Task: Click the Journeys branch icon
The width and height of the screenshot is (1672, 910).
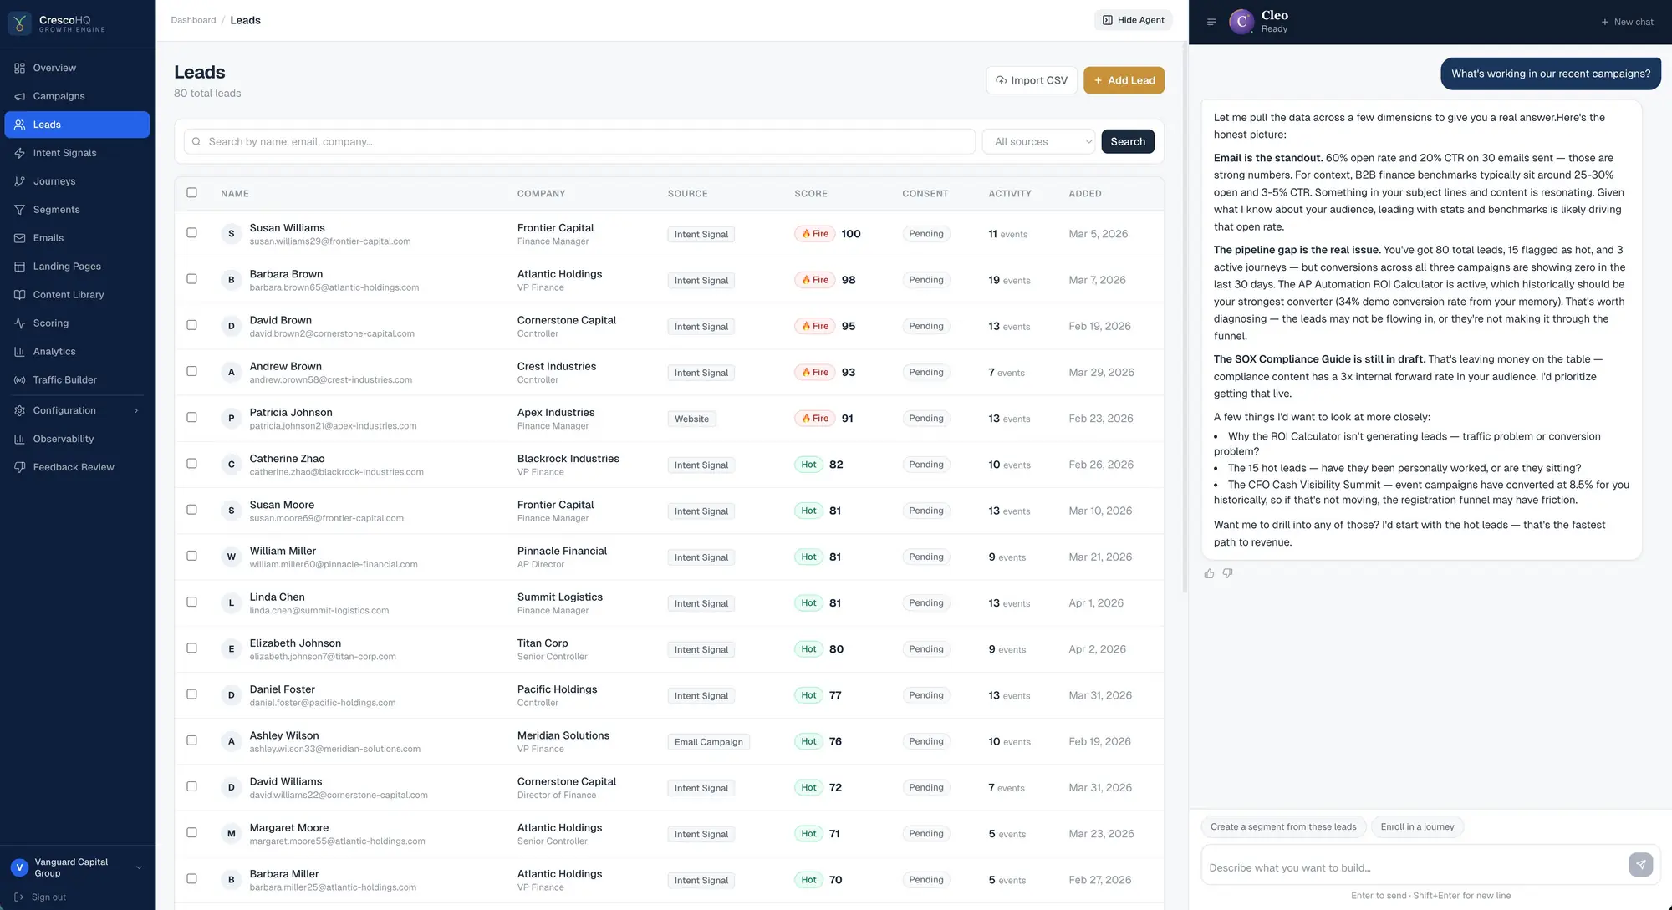Action: pyautogui.click(x=19, y=181)
